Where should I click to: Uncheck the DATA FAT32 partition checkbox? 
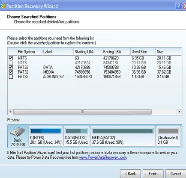tap(11, 67)
